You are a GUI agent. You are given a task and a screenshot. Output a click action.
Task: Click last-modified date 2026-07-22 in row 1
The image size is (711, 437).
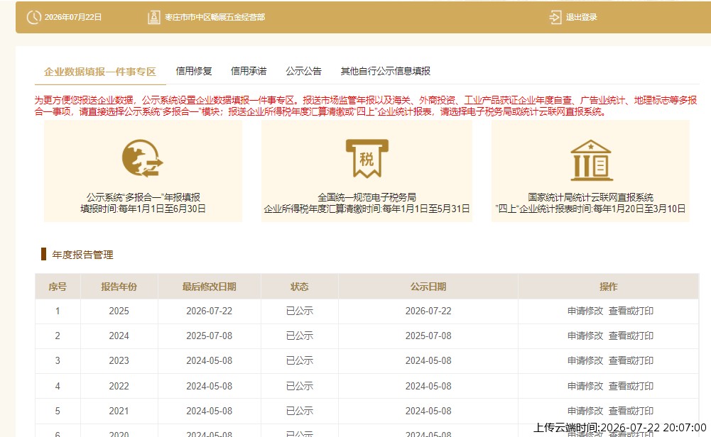tap(209, 311)
